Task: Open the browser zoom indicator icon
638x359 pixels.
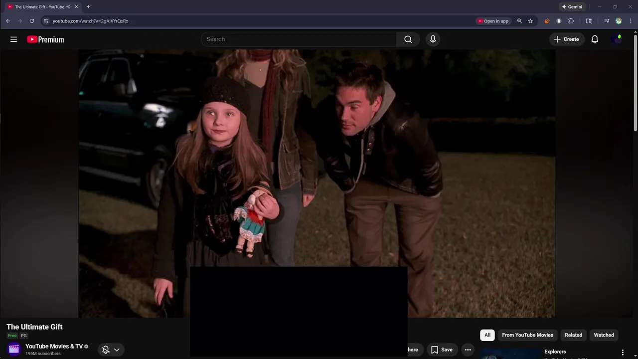Action: (x=519, y=21)
